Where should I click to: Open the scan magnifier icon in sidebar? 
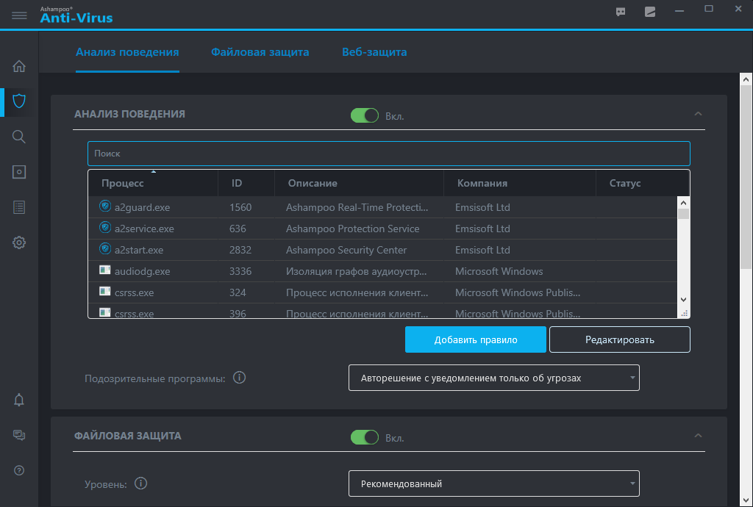[19, 137]
